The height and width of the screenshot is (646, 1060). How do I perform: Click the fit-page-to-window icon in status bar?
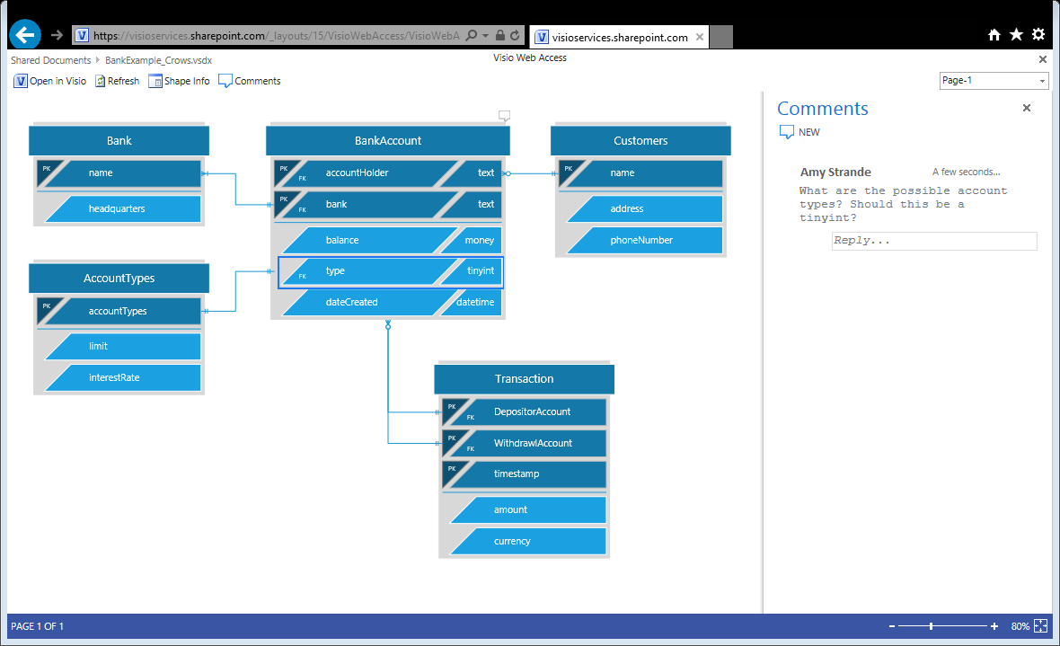coord(1039,625)
